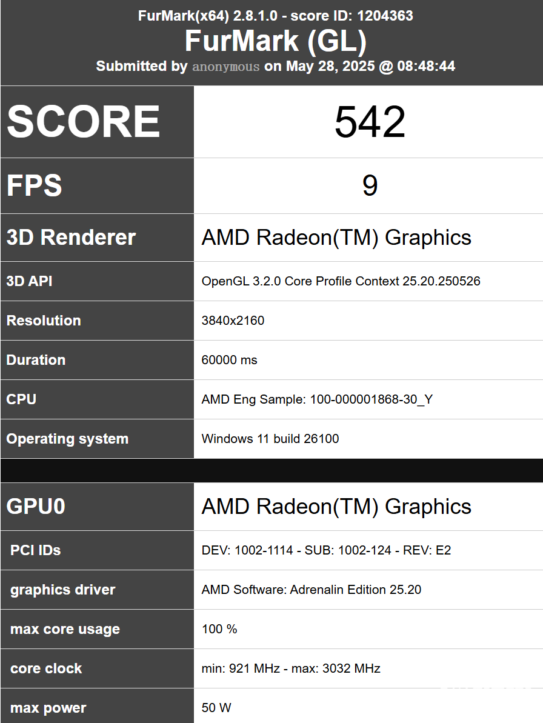This screenshot has width=543, height=723.
Task: Click the 60000 ms duration value
Action: click(x=229, y=359)
